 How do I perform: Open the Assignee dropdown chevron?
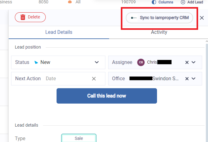pos(194,62)
